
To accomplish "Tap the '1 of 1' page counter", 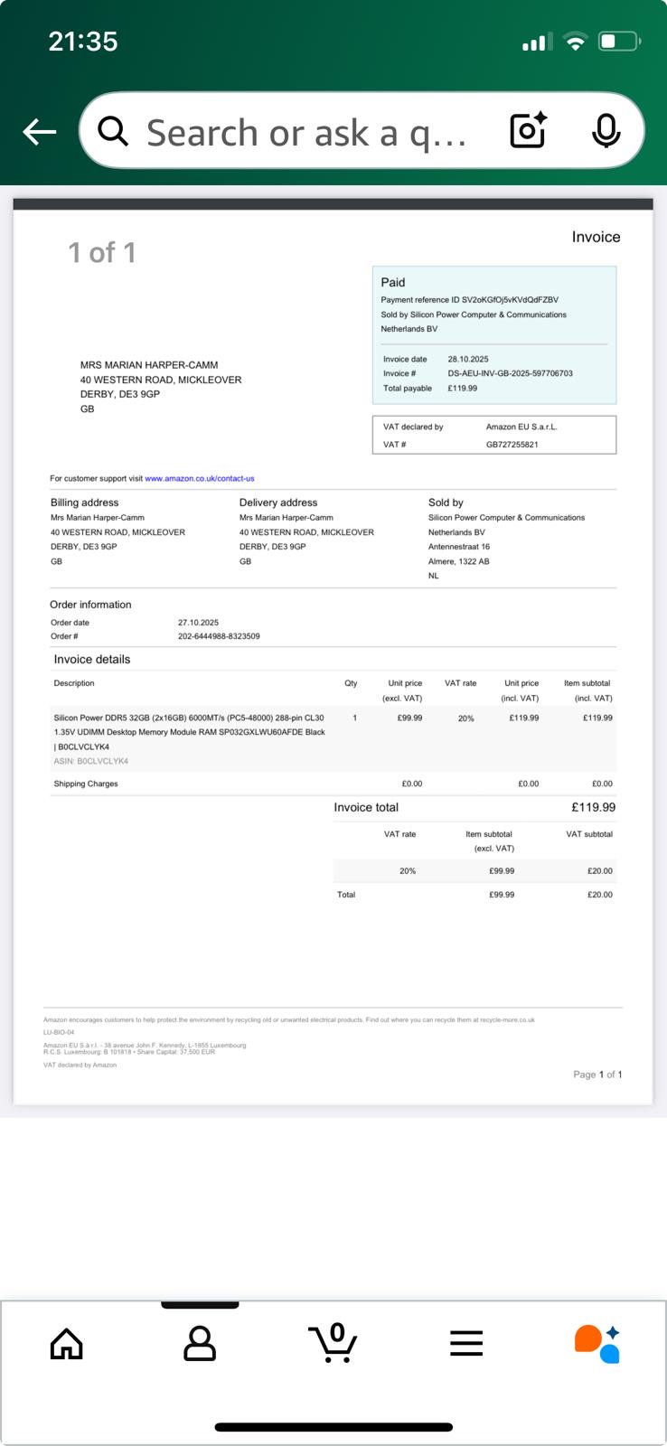I will click(x=102, y=252).
